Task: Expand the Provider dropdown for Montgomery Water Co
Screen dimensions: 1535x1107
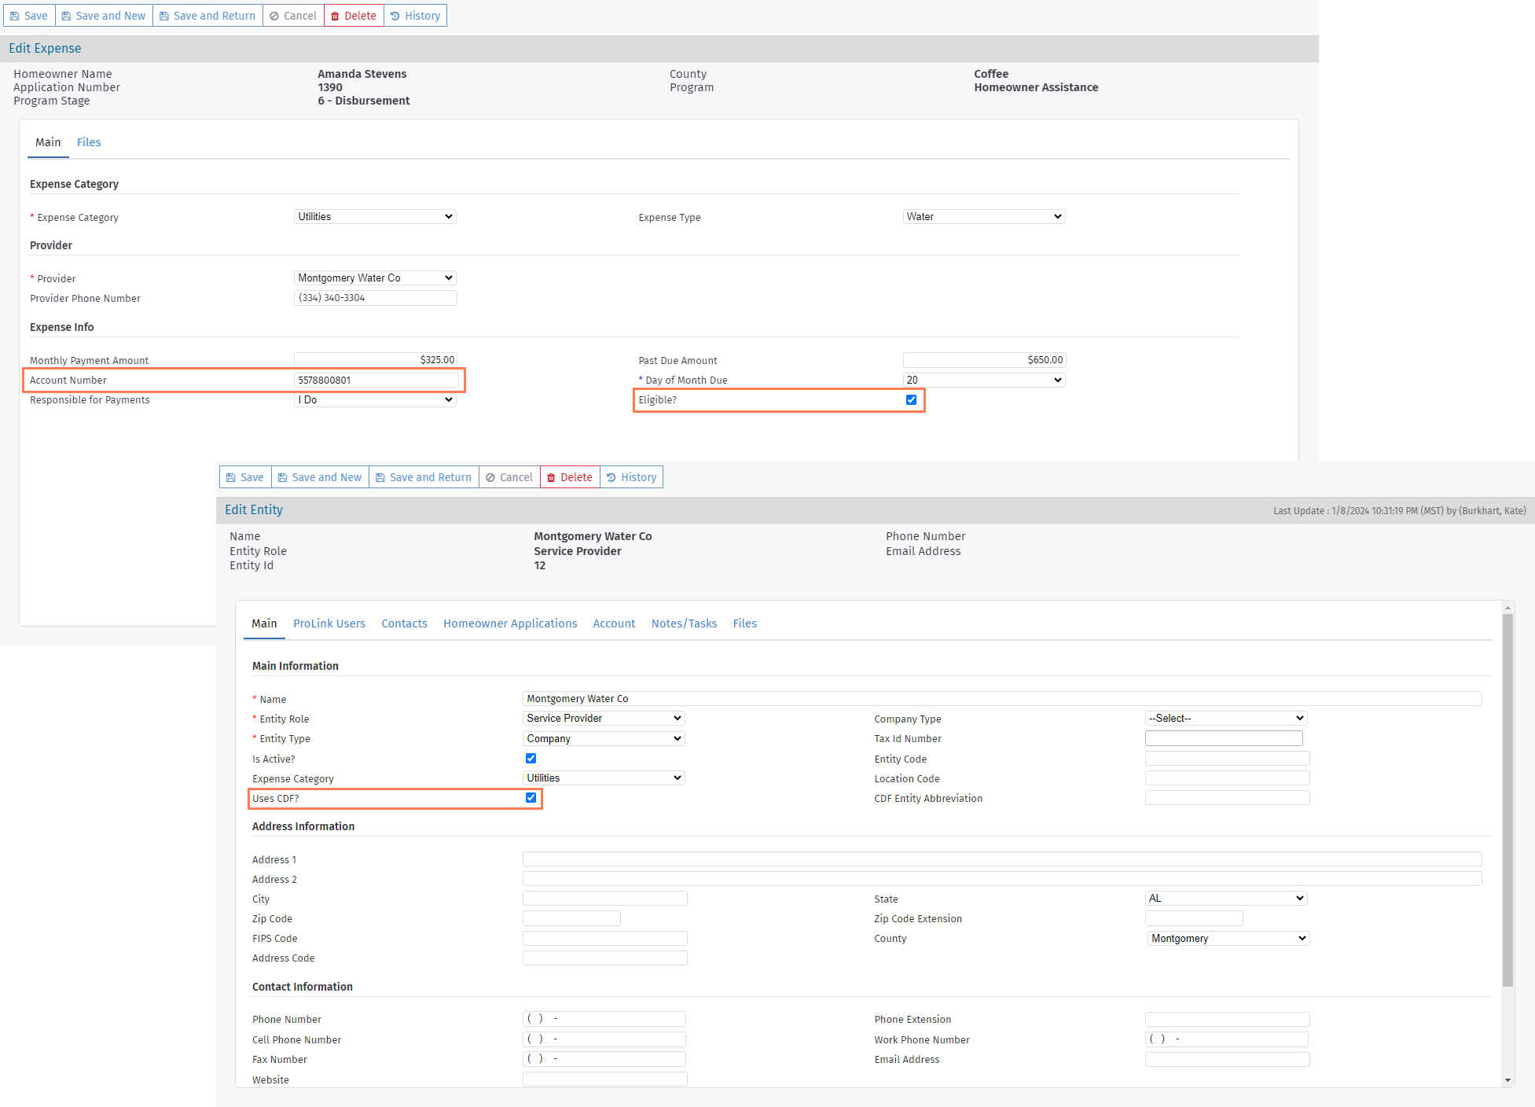Action: tap(375, 278)
